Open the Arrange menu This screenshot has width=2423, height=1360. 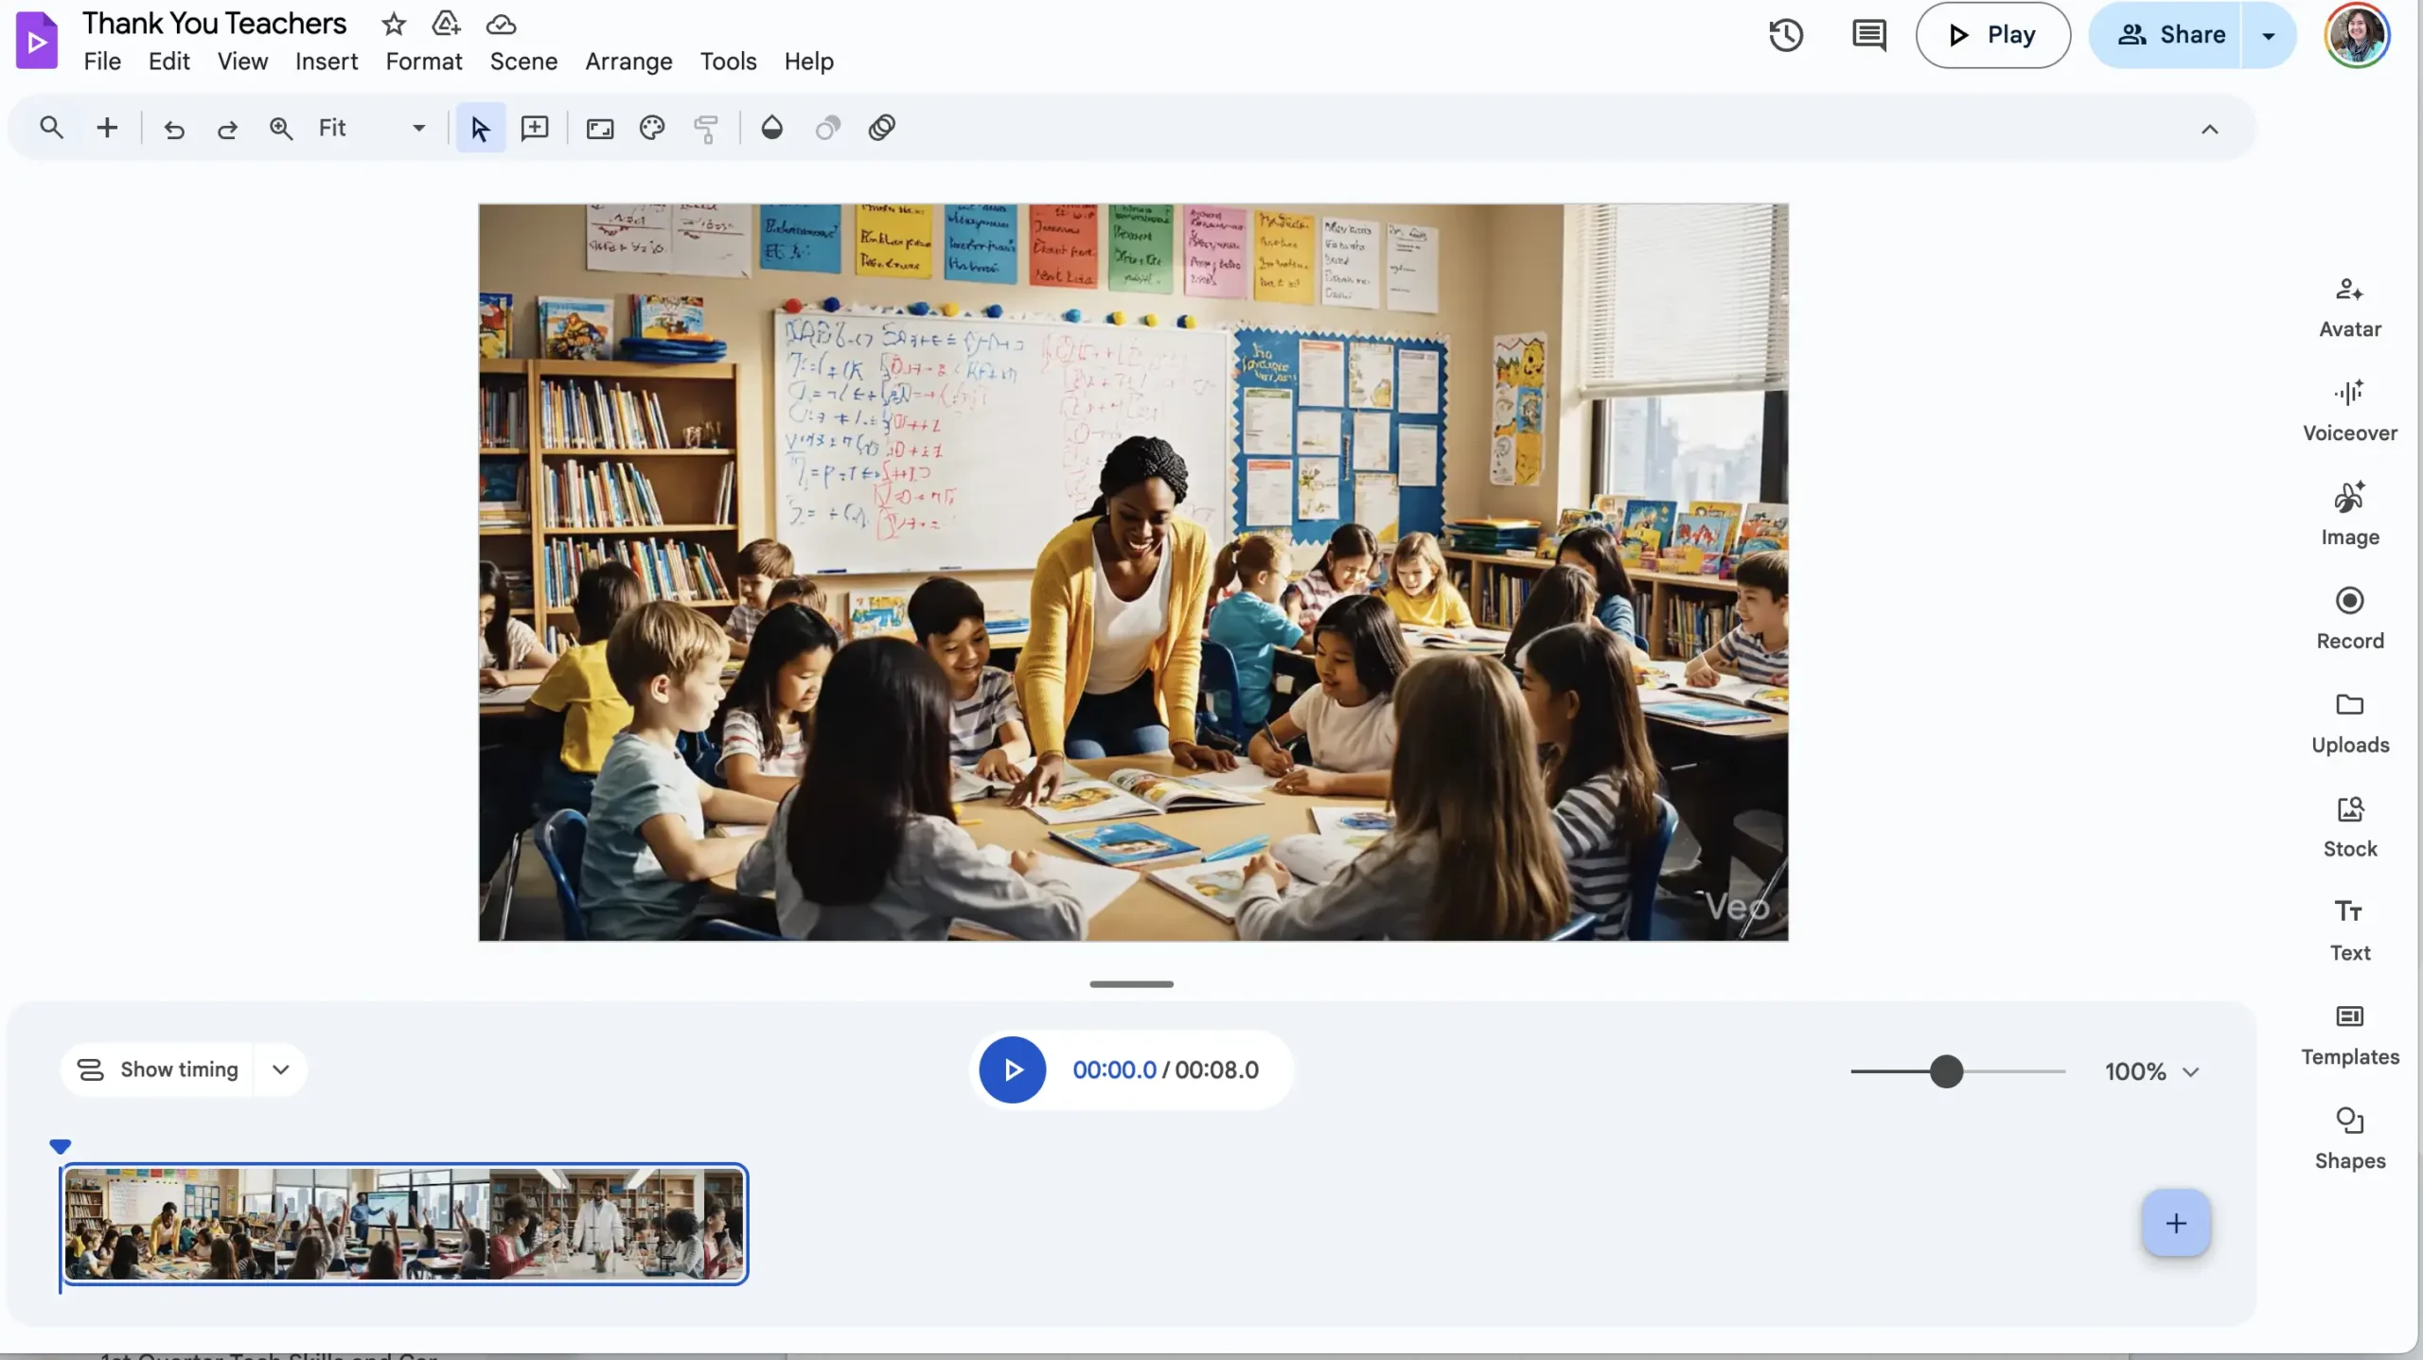pyautogui.click(x=628, y=62)
